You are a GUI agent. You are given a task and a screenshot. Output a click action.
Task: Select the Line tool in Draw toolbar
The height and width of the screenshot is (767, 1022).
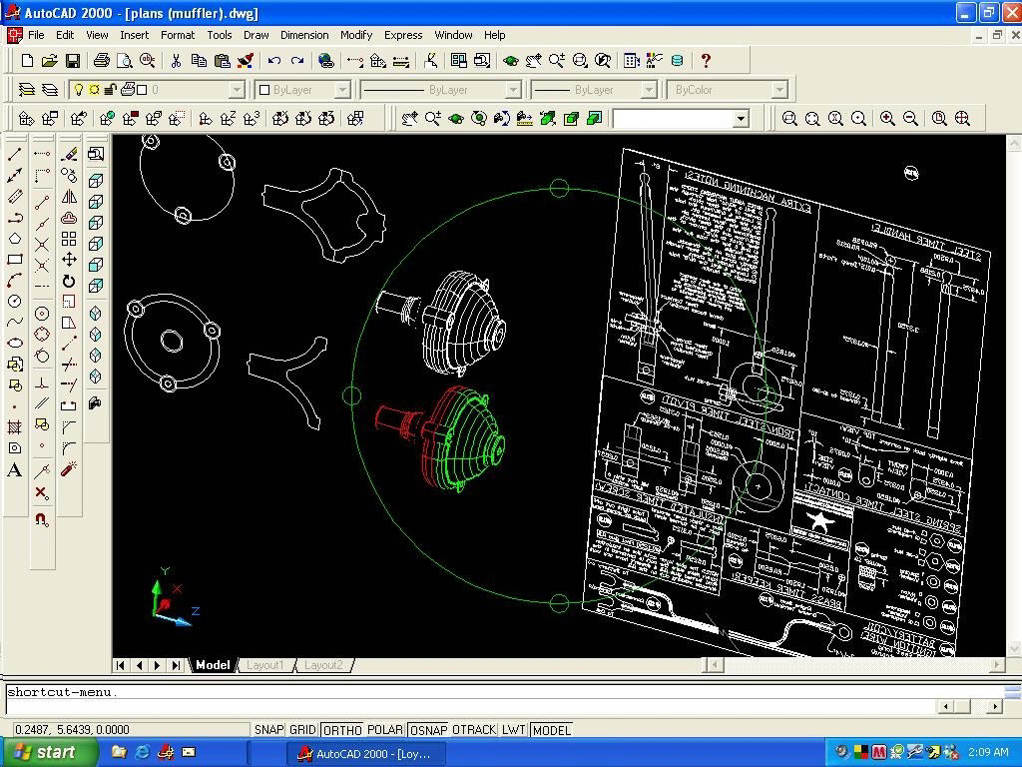(x=13, y=152)
